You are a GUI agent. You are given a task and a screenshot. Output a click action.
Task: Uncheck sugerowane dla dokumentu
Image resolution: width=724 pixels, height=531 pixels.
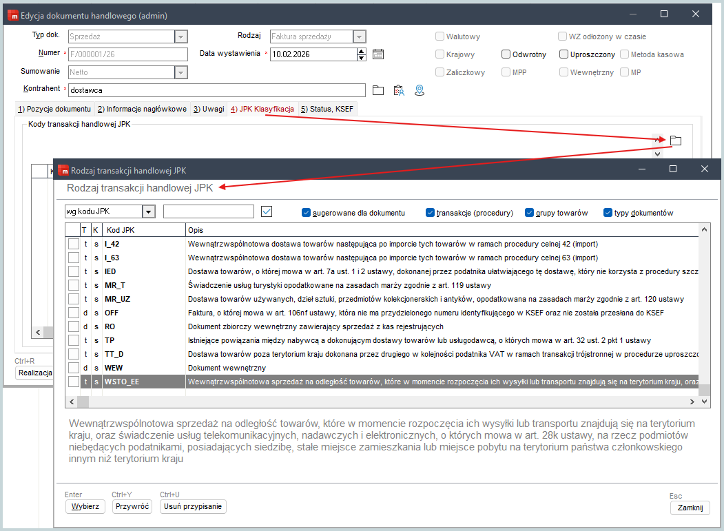[307, 213]
